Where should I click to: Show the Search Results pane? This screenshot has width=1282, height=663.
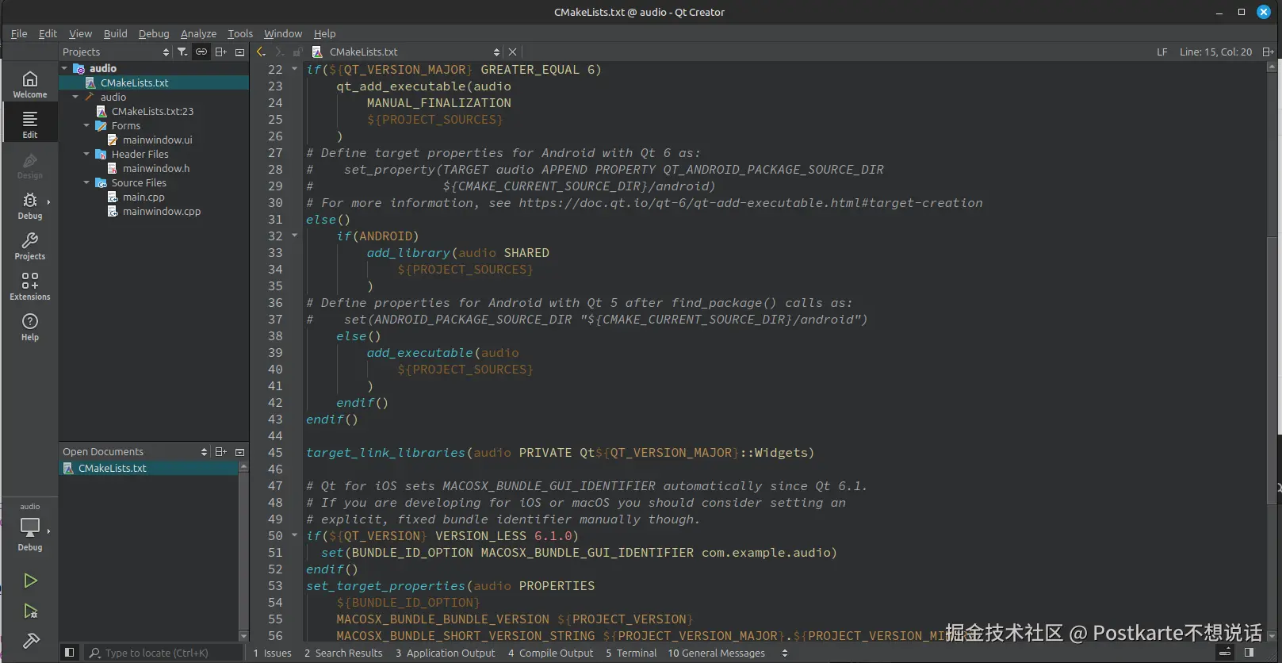[x=343, y=653]
